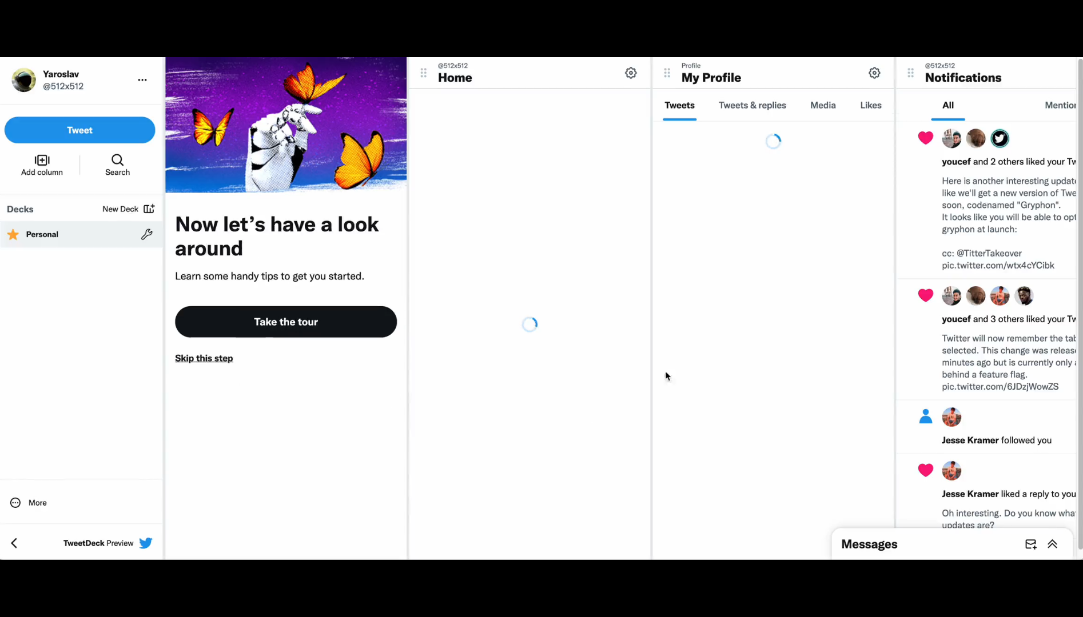Click the page vertical scrollbar
This screenshot has height=617, width=1083.
1080,303
